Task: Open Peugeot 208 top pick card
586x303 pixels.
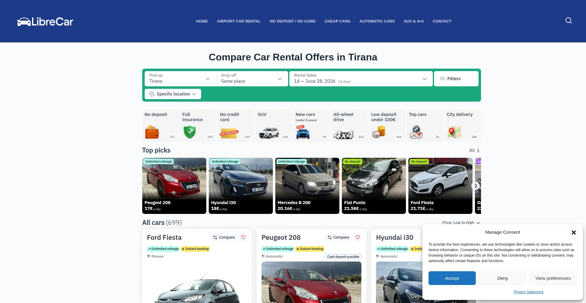Action: (x=174, y=186)
